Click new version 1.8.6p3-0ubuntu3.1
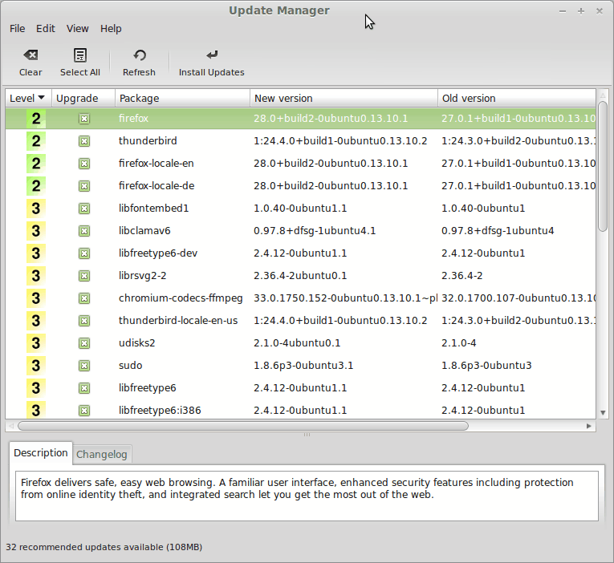Screen dimensions: 614x563 (303, 366)
